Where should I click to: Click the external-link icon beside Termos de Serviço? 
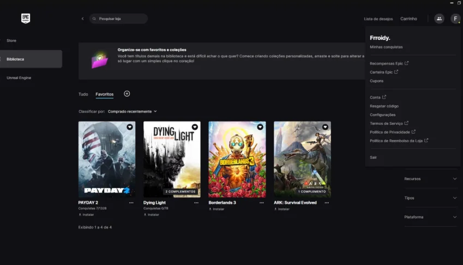406,123
